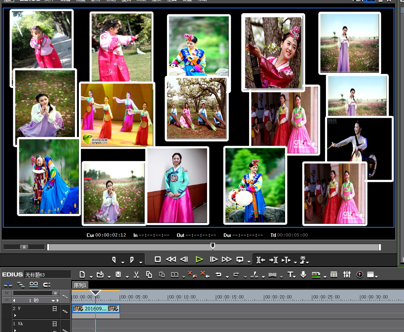
Task: Click the Copy icon in timeline toolbar
Action: pyautogui.click(x=149, y=274)
